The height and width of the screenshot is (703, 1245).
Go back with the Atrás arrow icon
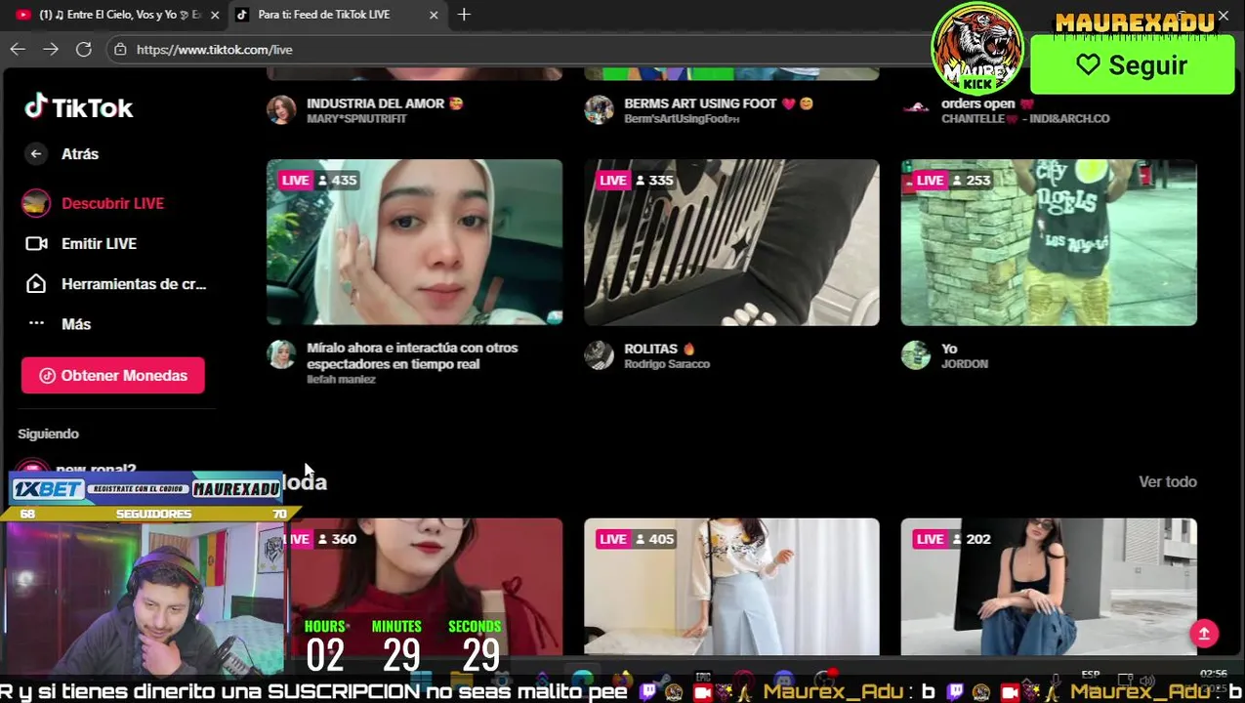[36, 153]
